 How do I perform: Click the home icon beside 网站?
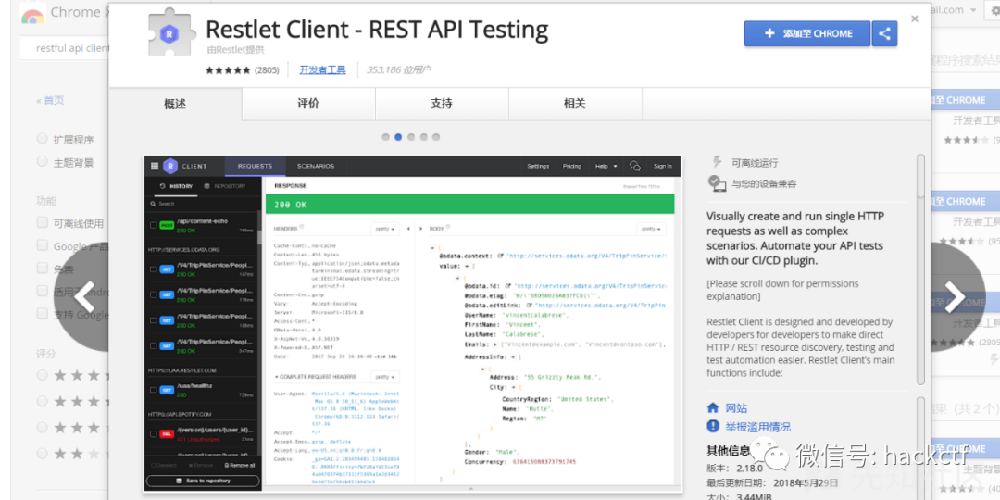point(713,407)
